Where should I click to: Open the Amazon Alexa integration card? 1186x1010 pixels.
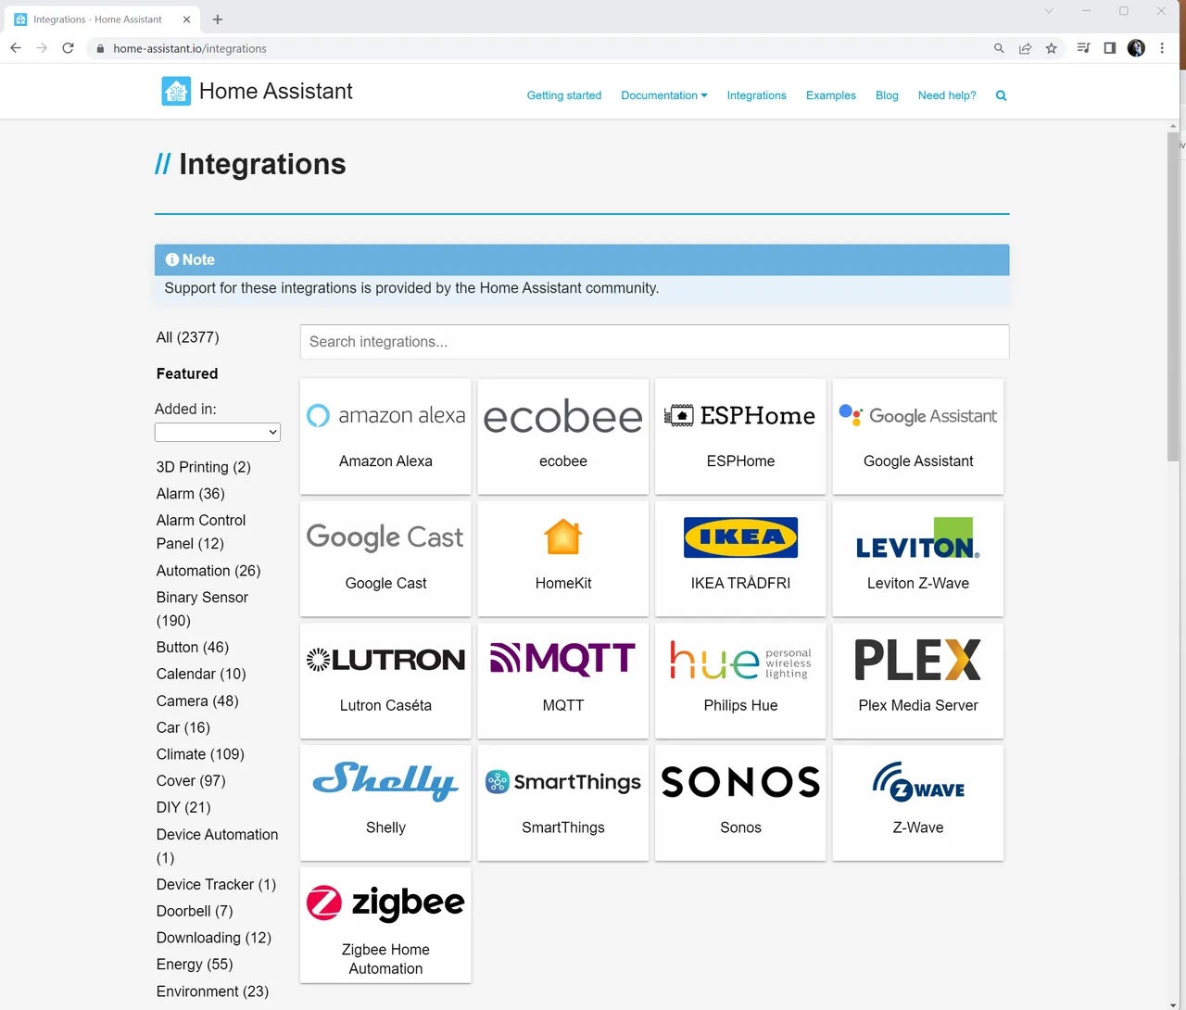385,436
